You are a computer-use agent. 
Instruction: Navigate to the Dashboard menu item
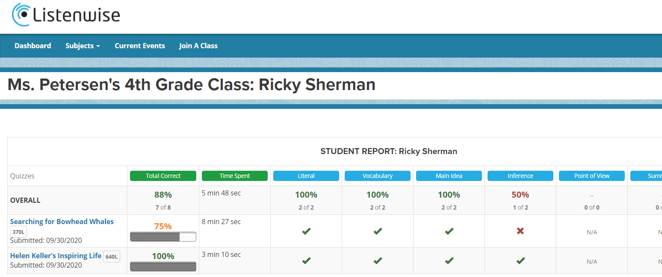(33, 45)
